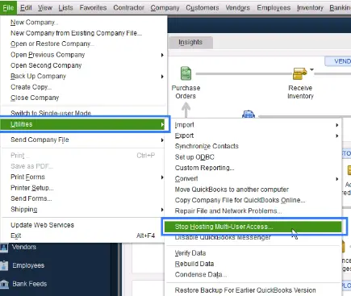Image resolution: width=351 pixels, height=296 pixels.
Task: Expand the Import submenu
Action: click(x=253, y=125)
